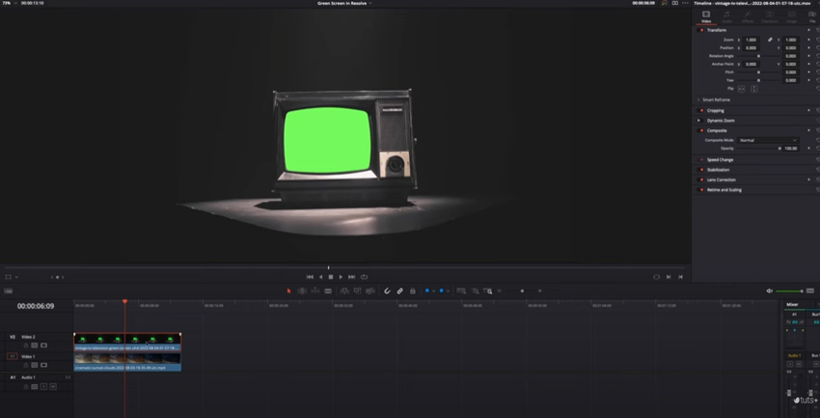Adjust the green volume level slider
This screenshot has width=820, height=418.
(x=789, y=291)
